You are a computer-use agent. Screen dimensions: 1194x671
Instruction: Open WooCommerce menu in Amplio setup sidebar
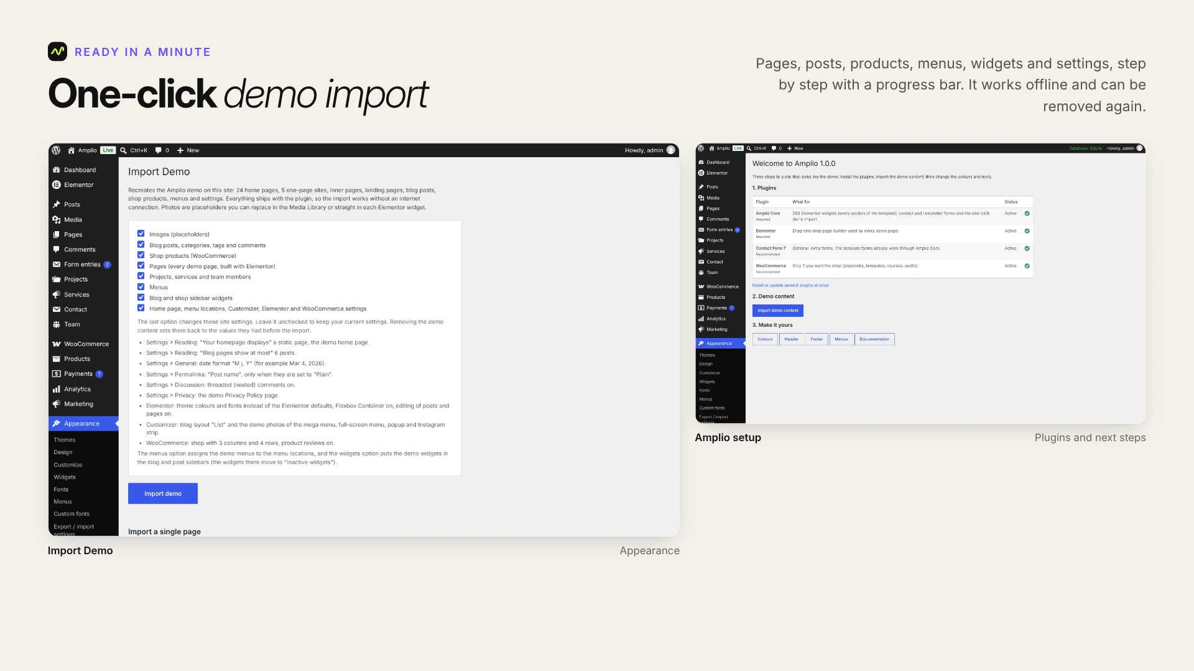pos(720,286)
